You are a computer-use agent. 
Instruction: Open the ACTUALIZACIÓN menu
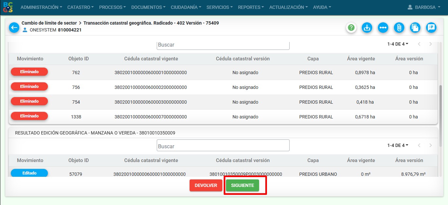(288, 7)
